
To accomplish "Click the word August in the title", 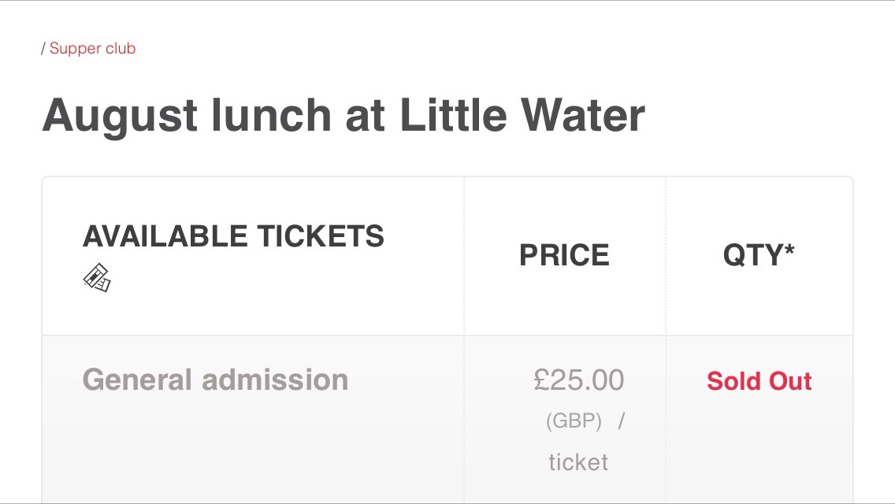I will [x=120, y=116].
